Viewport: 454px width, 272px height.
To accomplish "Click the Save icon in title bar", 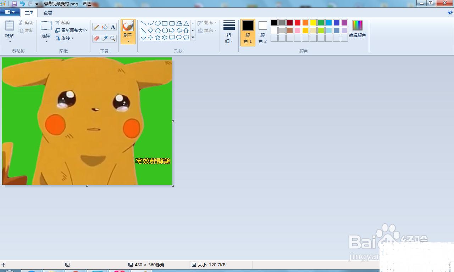I will coord(15,4).
